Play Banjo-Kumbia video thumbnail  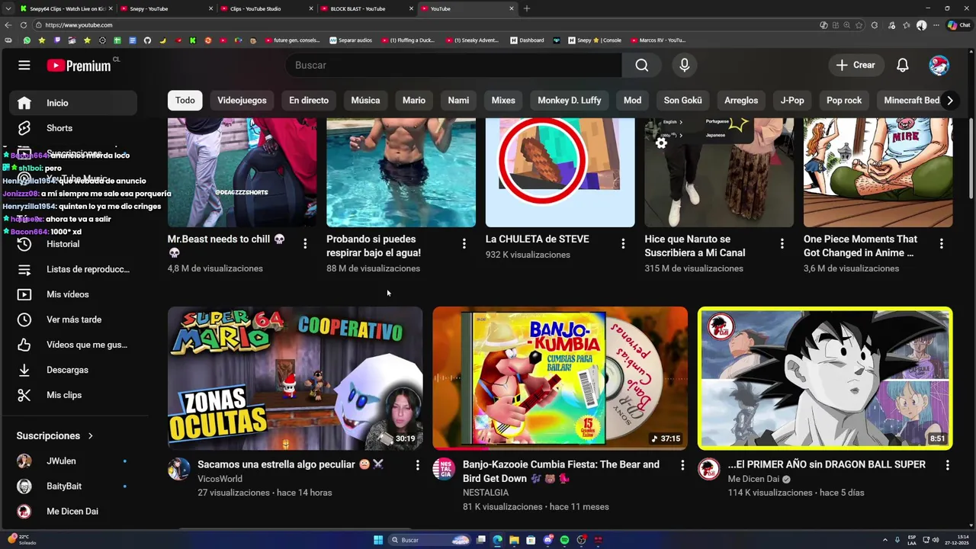(560, 378)
